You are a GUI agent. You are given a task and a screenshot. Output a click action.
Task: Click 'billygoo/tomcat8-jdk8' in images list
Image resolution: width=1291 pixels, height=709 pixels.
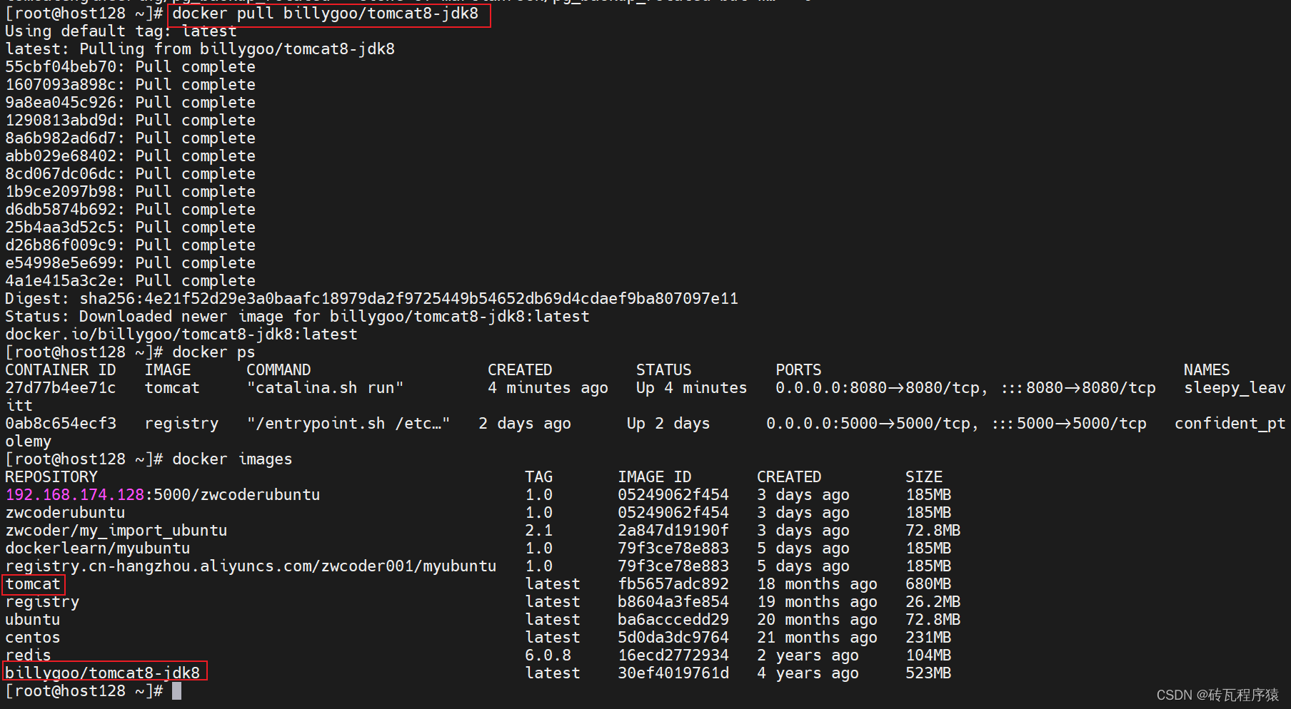point(103,673)
